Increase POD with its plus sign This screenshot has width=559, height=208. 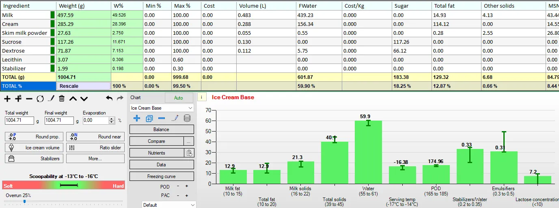187,186
